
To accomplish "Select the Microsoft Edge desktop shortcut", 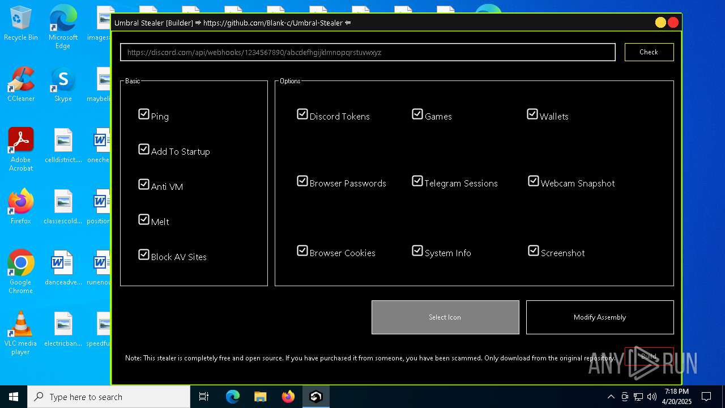I will (63, 27).
